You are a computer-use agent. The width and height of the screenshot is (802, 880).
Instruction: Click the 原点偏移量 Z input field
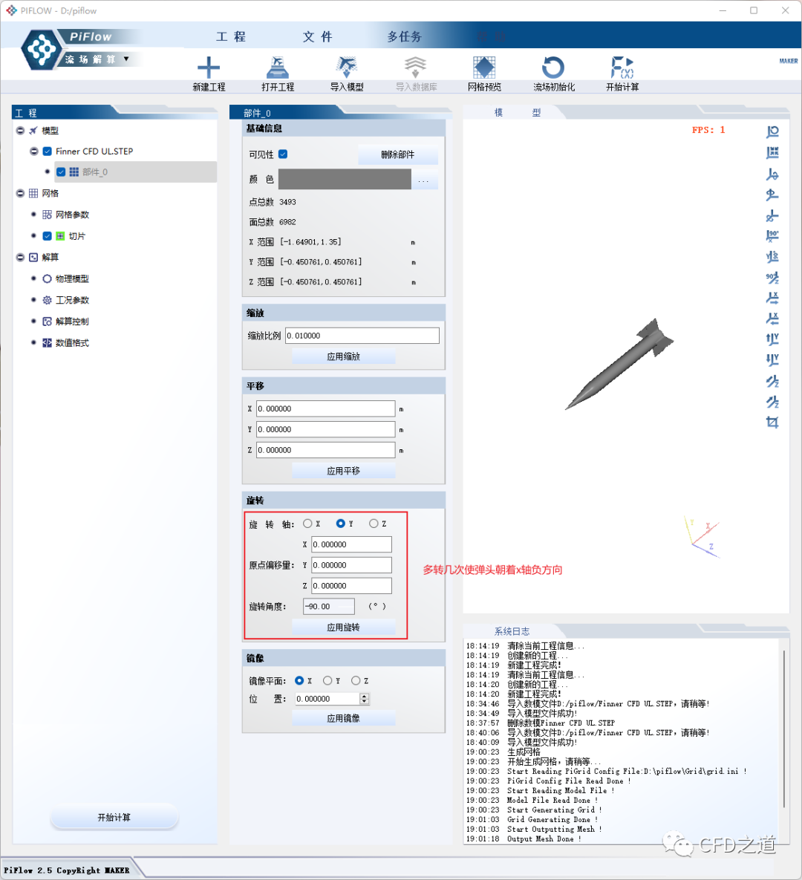coord(351,585)
